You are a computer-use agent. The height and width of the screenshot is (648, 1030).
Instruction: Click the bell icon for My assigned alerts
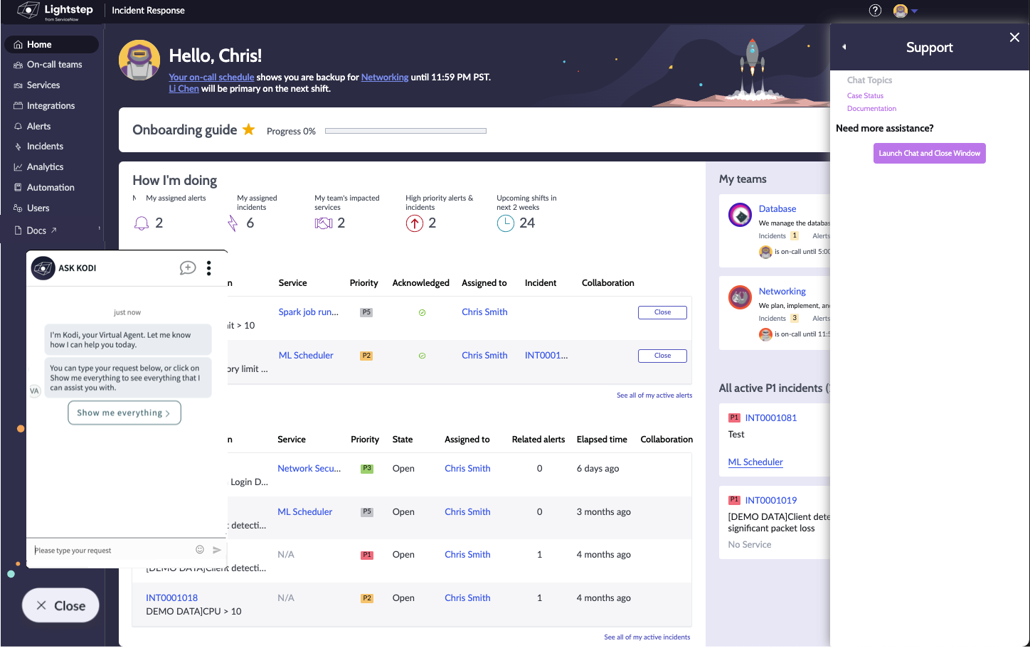pyautogui.click(x=142, y=223)
